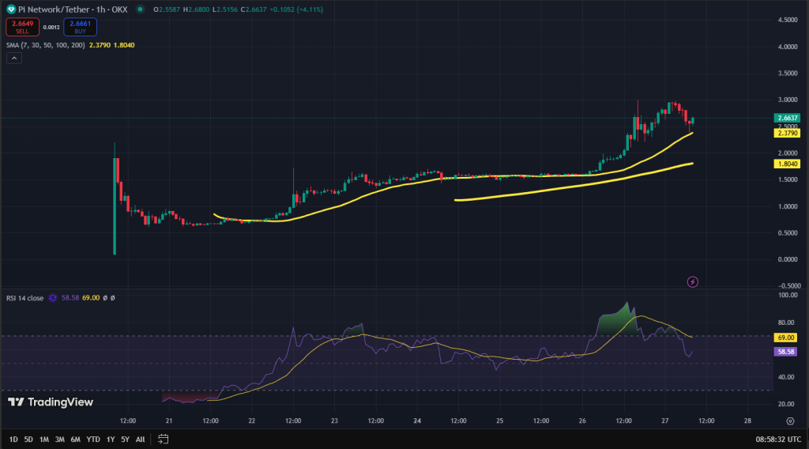
Task: Click the yellow 2.3790 SMA price label
Action: coord(787,133)
